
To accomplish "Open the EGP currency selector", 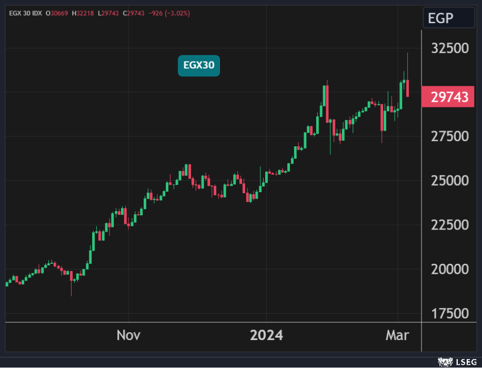I will tap(448, 18).
